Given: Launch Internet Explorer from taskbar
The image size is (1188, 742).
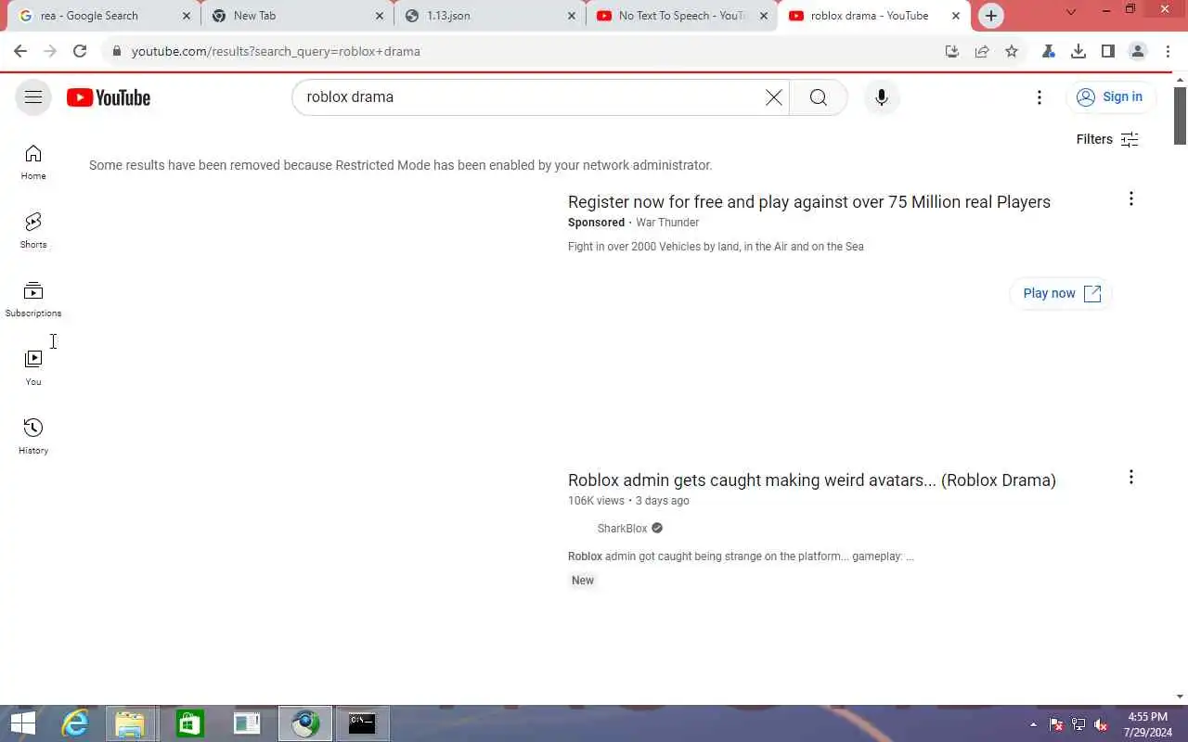Looking at the screenshot, I should (x=74, y=723).
